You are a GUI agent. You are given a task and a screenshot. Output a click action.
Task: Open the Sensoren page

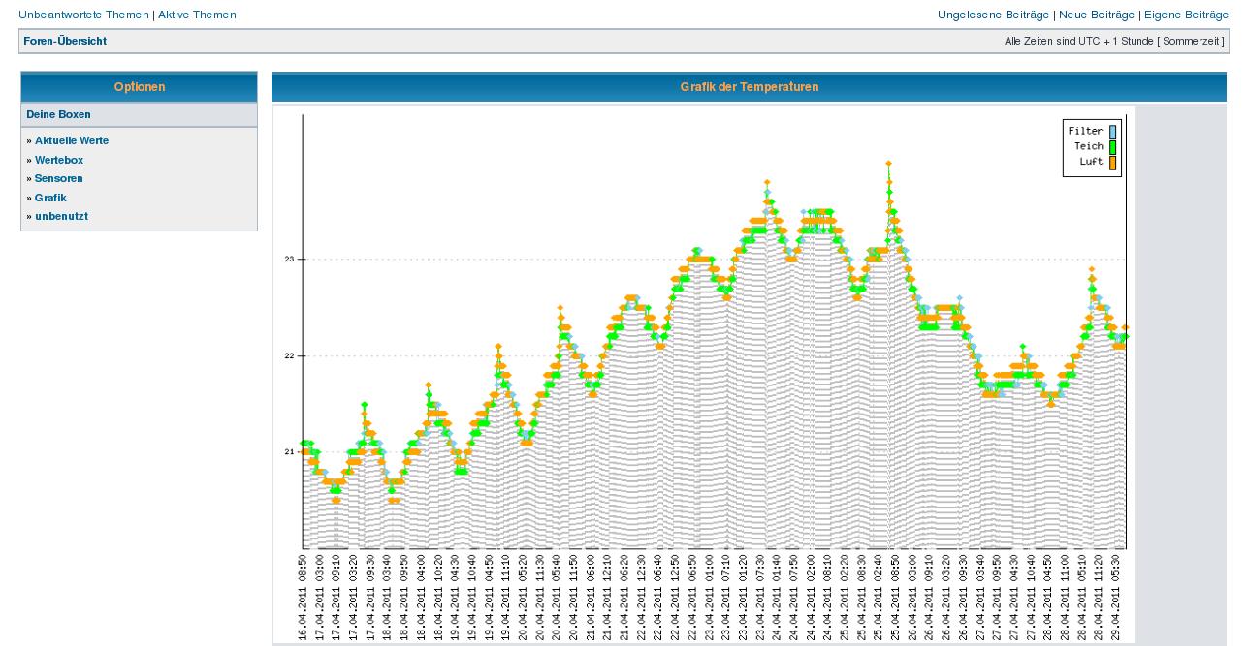click(x=58, y=178)
